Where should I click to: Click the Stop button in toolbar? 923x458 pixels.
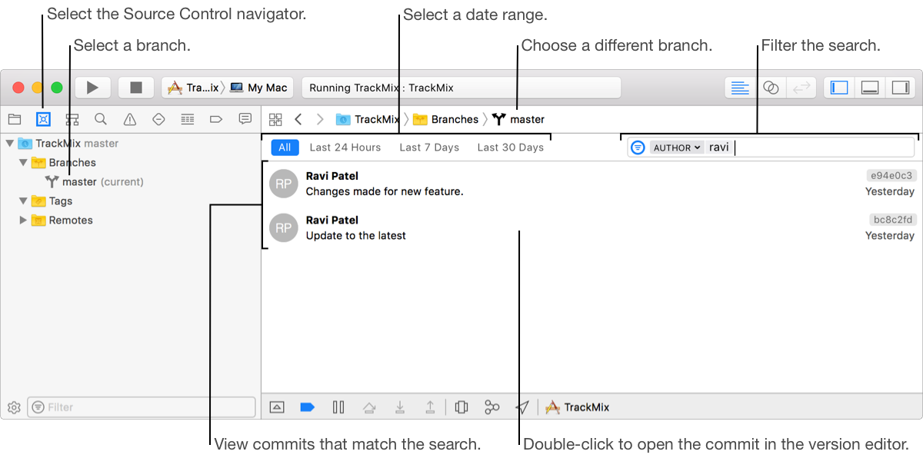click(x=136, y=88)
